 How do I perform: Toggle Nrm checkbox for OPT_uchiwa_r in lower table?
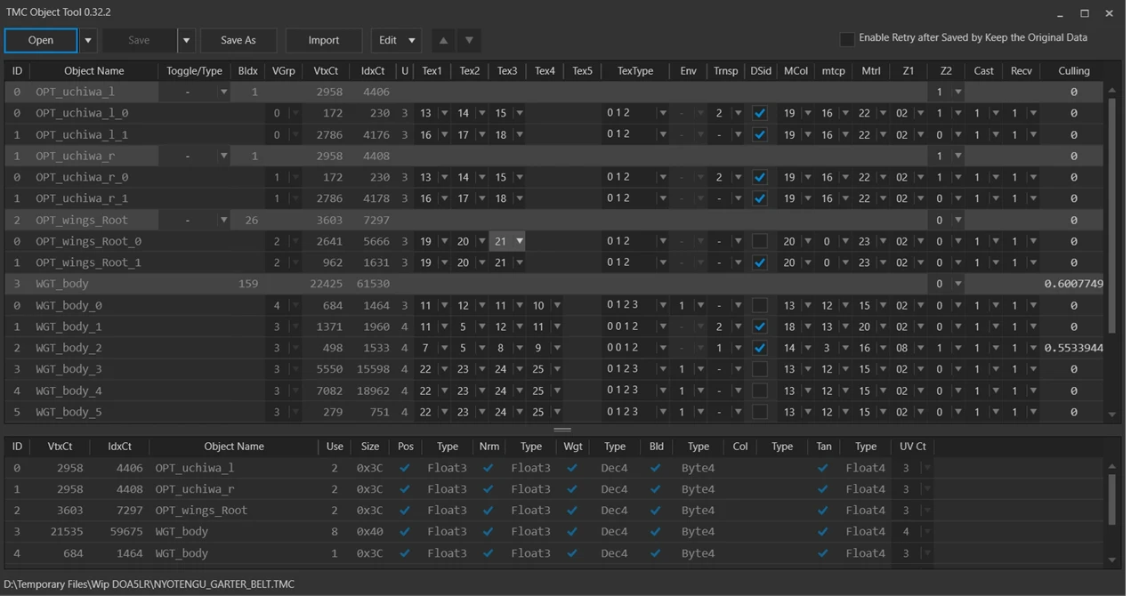(x=489, y=489)
